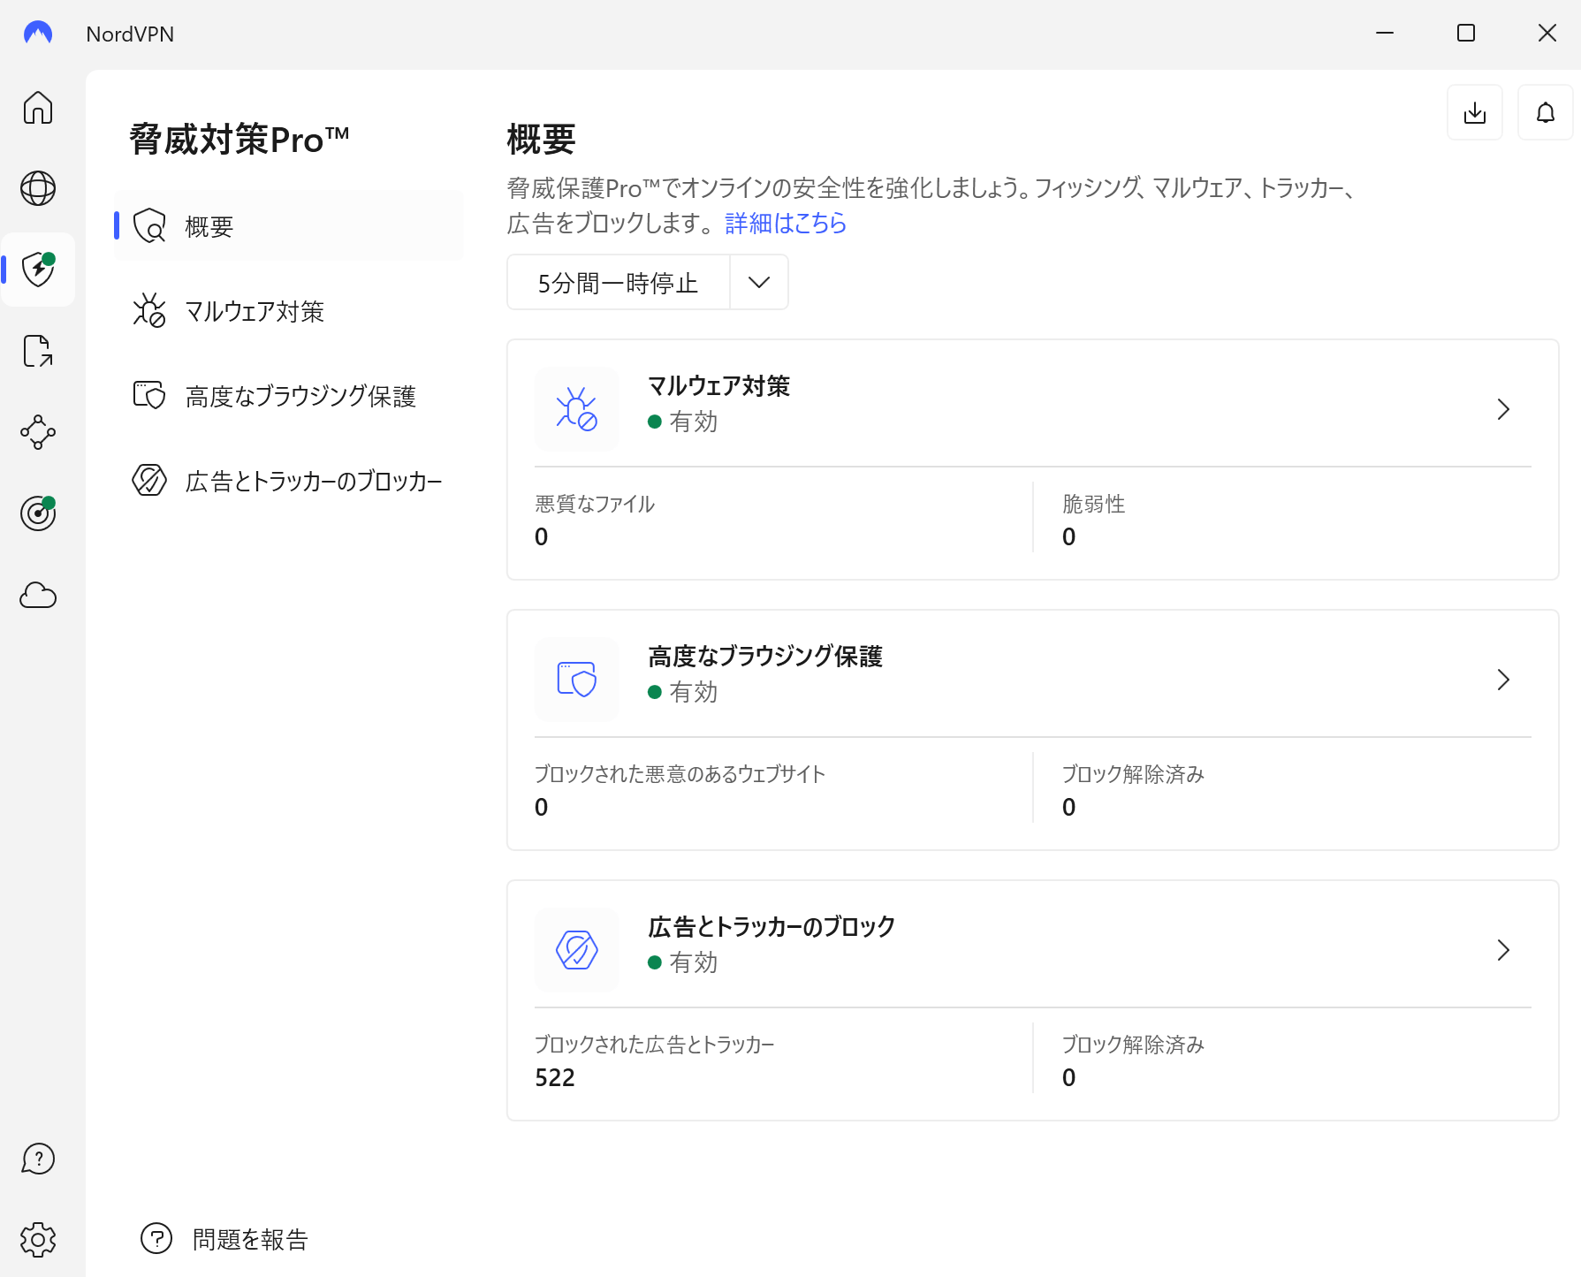Expand the pause duration dropdown arrow
1581x1277 pixels.
pyautogui.click(x=759, y=282)
